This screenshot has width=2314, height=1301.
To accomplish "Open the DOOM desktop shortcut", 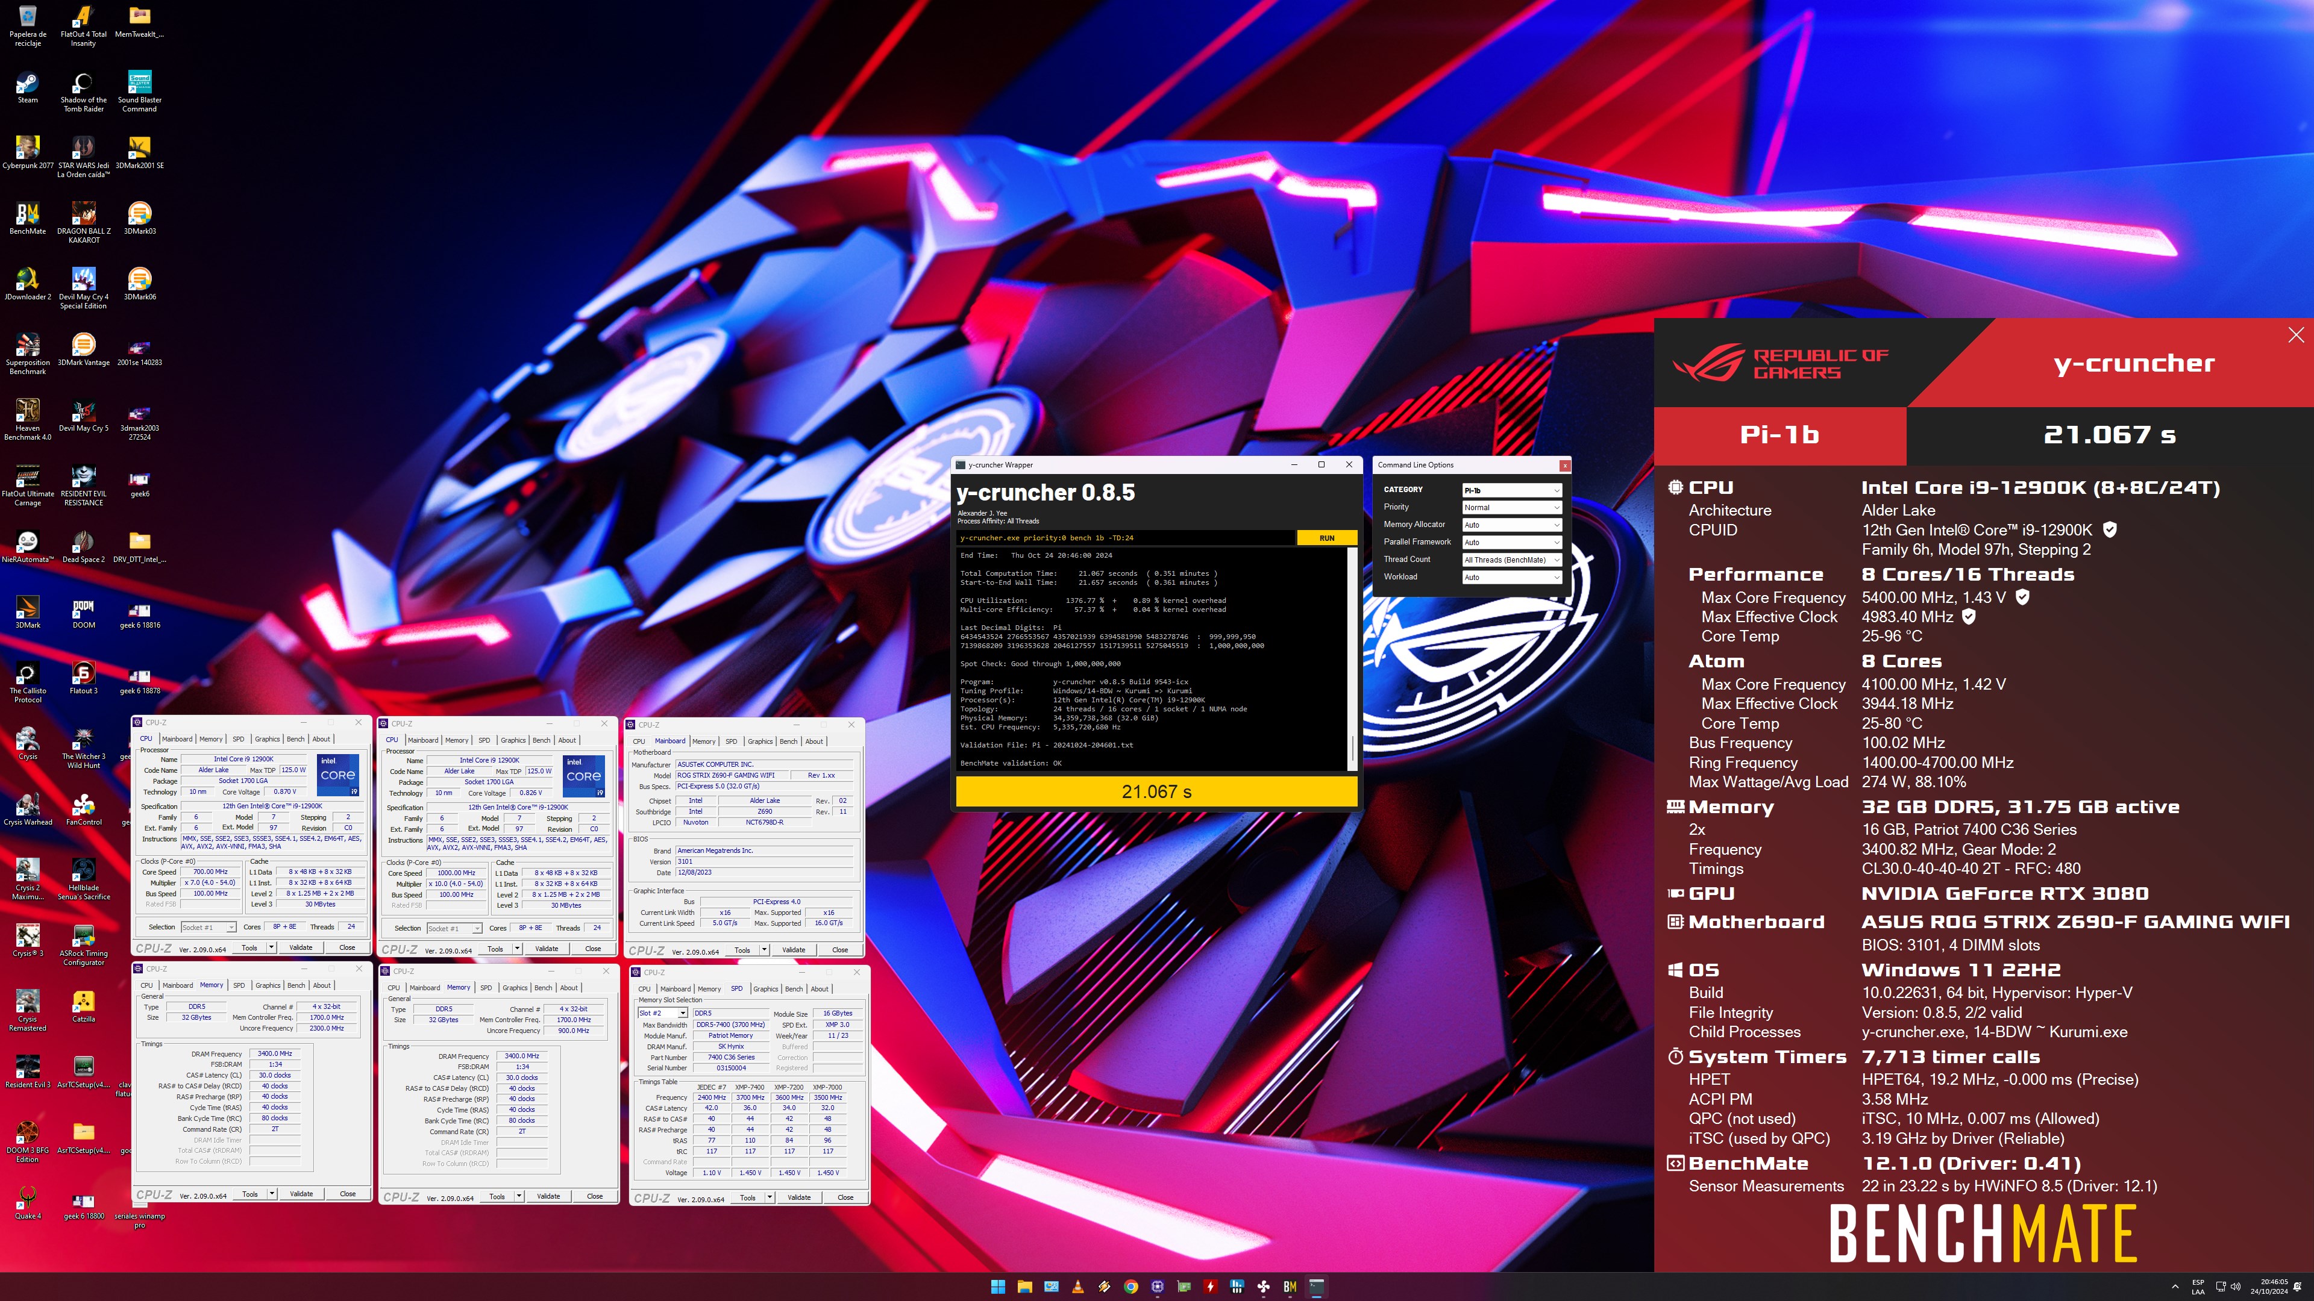I will pyautogui.click(x=84, y=613).
